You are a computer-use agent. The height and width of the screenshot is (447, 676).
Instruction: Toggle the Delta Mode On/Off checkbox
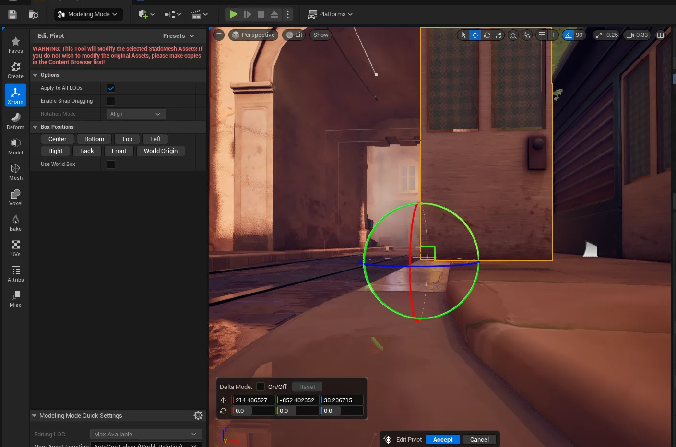(261, 387)
